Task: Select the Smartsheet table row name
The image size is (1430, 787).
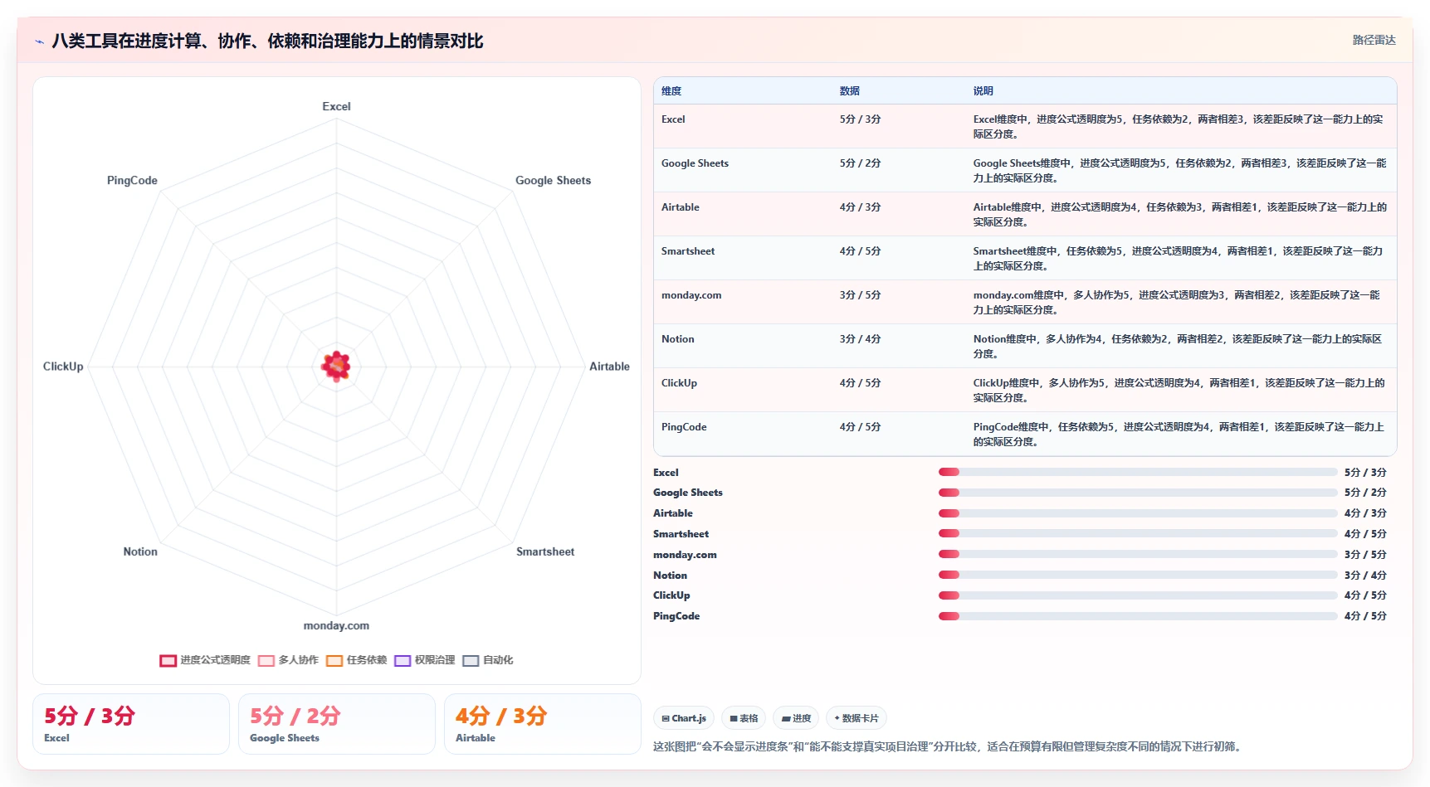Action: point(688,251)
